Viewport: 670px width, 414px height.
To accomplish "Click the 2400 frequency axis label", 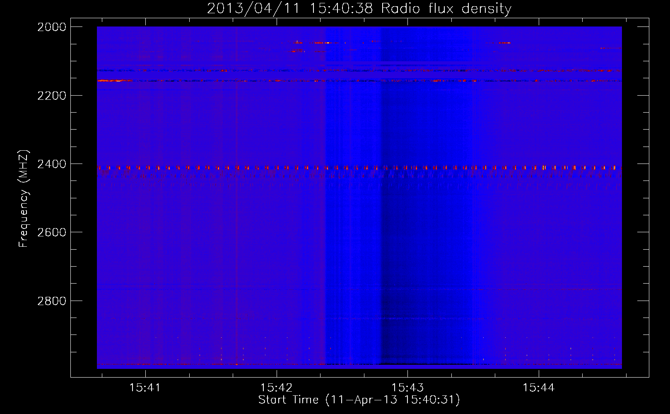I will [x=52, y=164].
